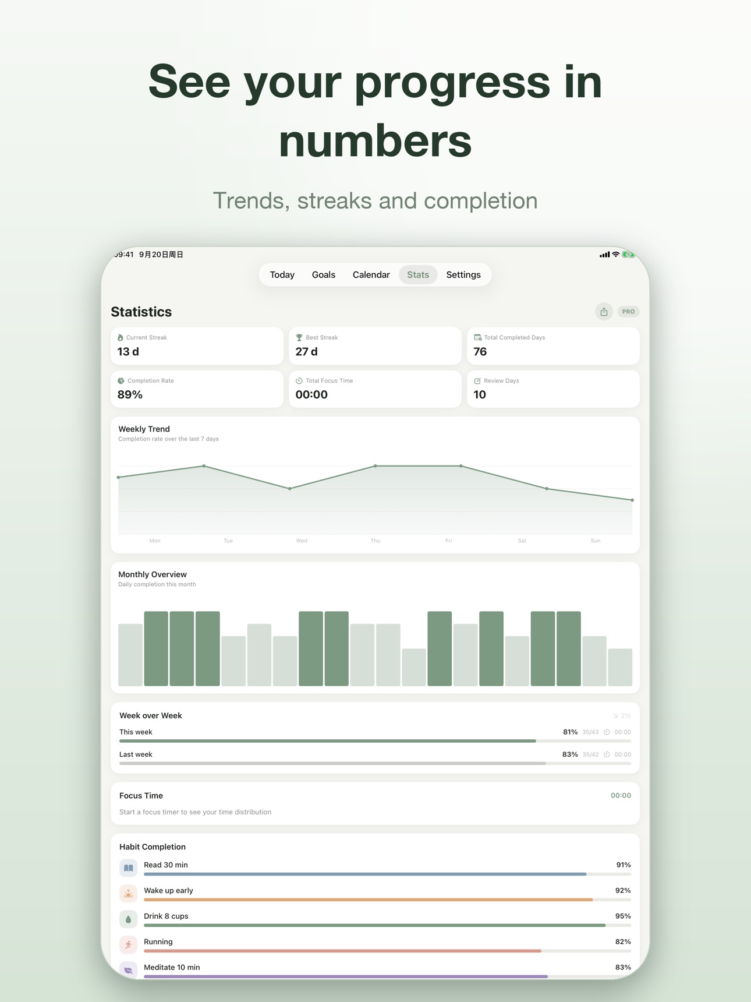Switch to the Today tab
The width and height of the screenshot is (751, 1002).
(282, 275)
